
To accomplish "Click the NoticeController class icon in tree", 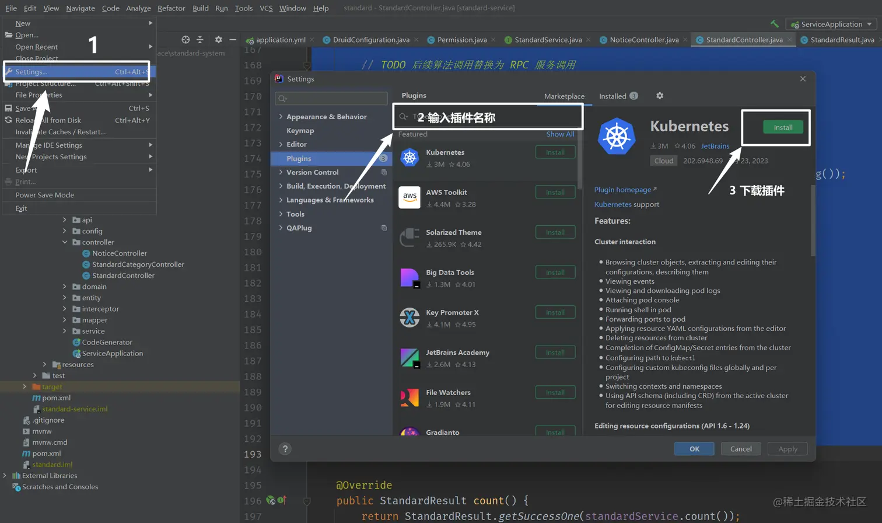I will point(86,253).
